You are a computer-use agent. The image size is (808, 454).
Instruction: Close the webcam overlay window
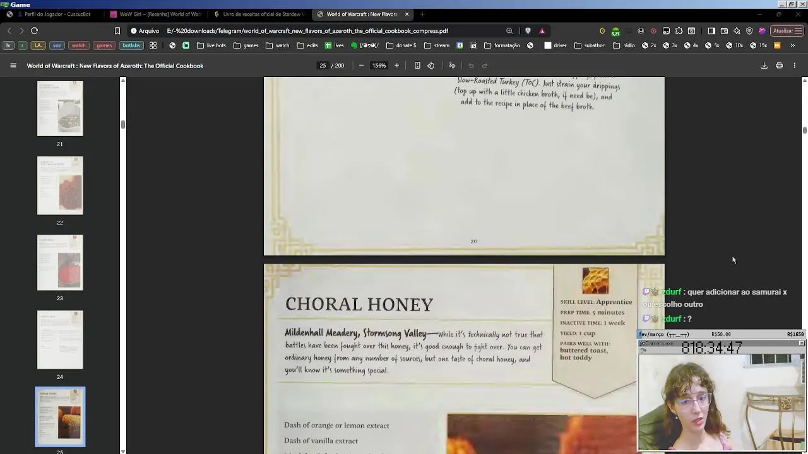point(801,344)
